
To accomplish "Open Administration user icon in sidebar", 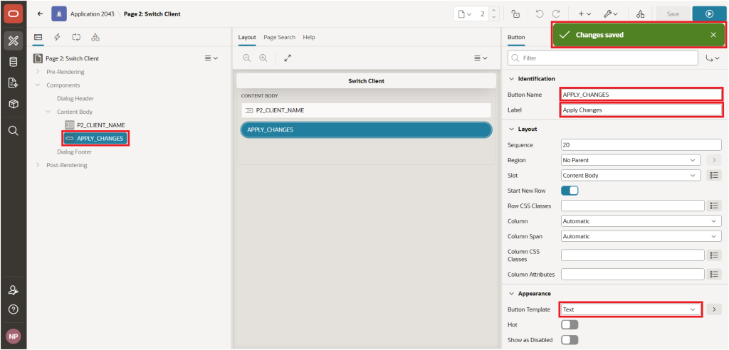I will point(13,290).
